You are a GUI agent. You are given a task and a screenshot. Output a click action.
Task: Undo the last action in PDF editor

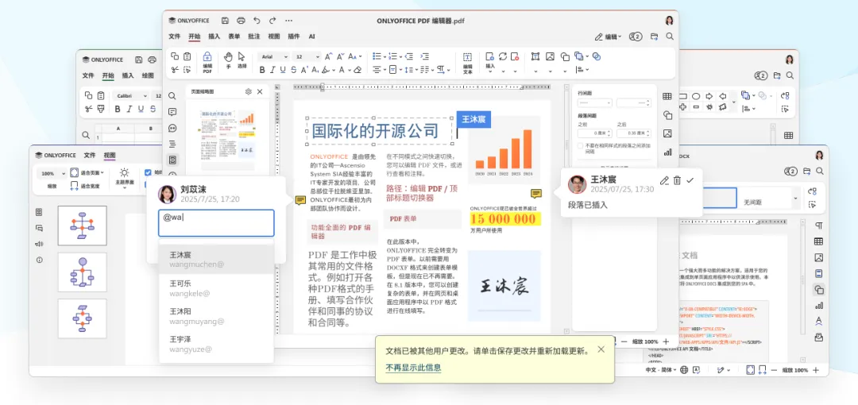pyautogui.click(x=257, y=21)
